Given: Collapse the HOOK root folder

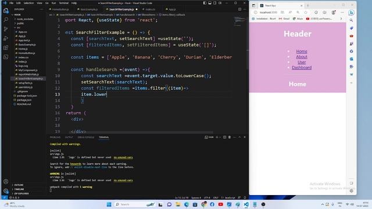Looking at the screenshot, I should pyautogui.click(x=17, y=15).
